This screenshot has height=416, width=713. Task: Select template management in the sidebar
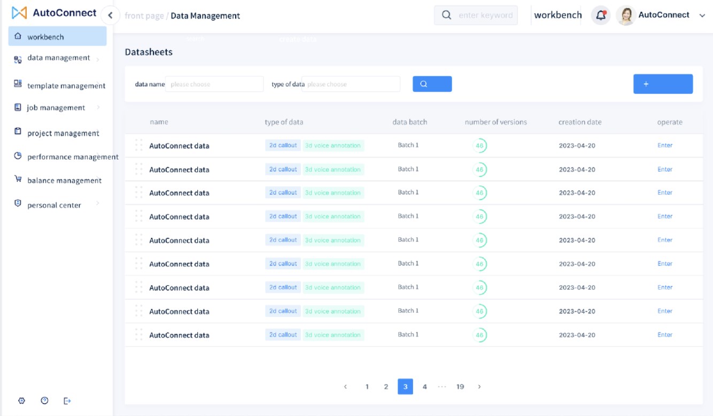point(66,86)
